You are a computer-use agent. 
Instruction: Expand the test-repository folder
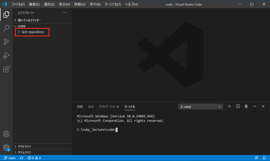click(32, 32)
